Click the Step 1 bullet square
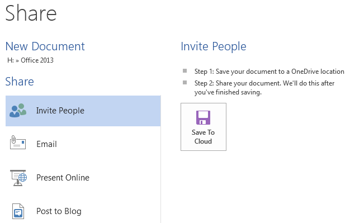The image size is (350, 223). (185, 71)
